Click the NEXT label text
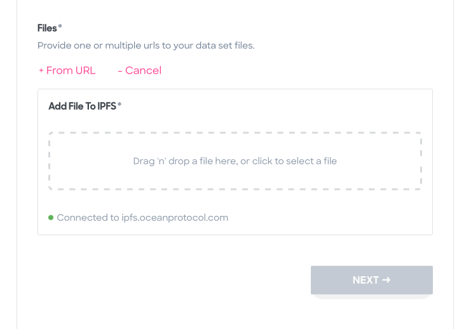Viewport: 471px width, 329px height. (x=365, y=279)
